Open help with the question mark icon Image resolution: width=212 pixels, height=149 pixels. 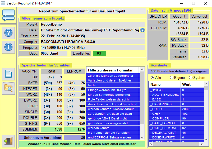[8, 33]
